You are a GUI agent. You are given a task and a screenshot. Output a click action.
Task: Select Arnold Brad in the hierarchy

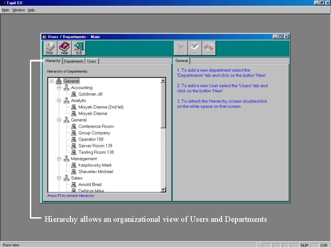(x=90, y=185)
